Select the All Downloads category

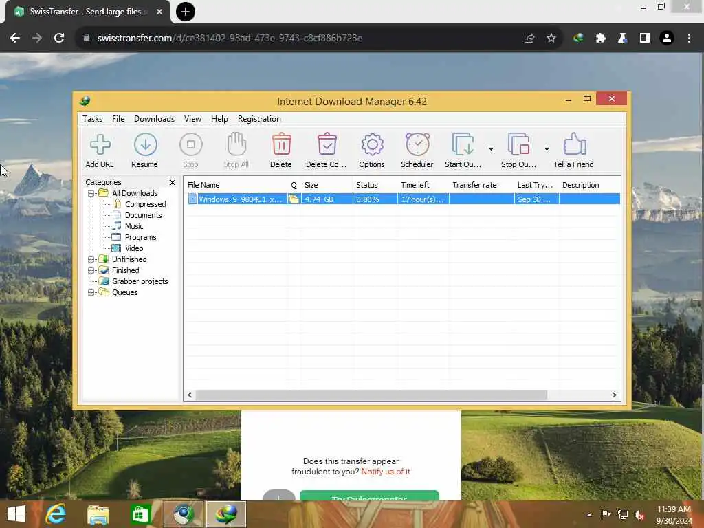(135, 193)
